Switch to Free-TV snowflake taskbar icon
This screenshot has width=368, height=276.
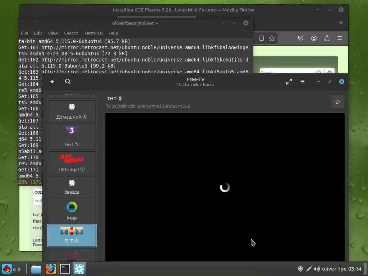tap(79, 269)
